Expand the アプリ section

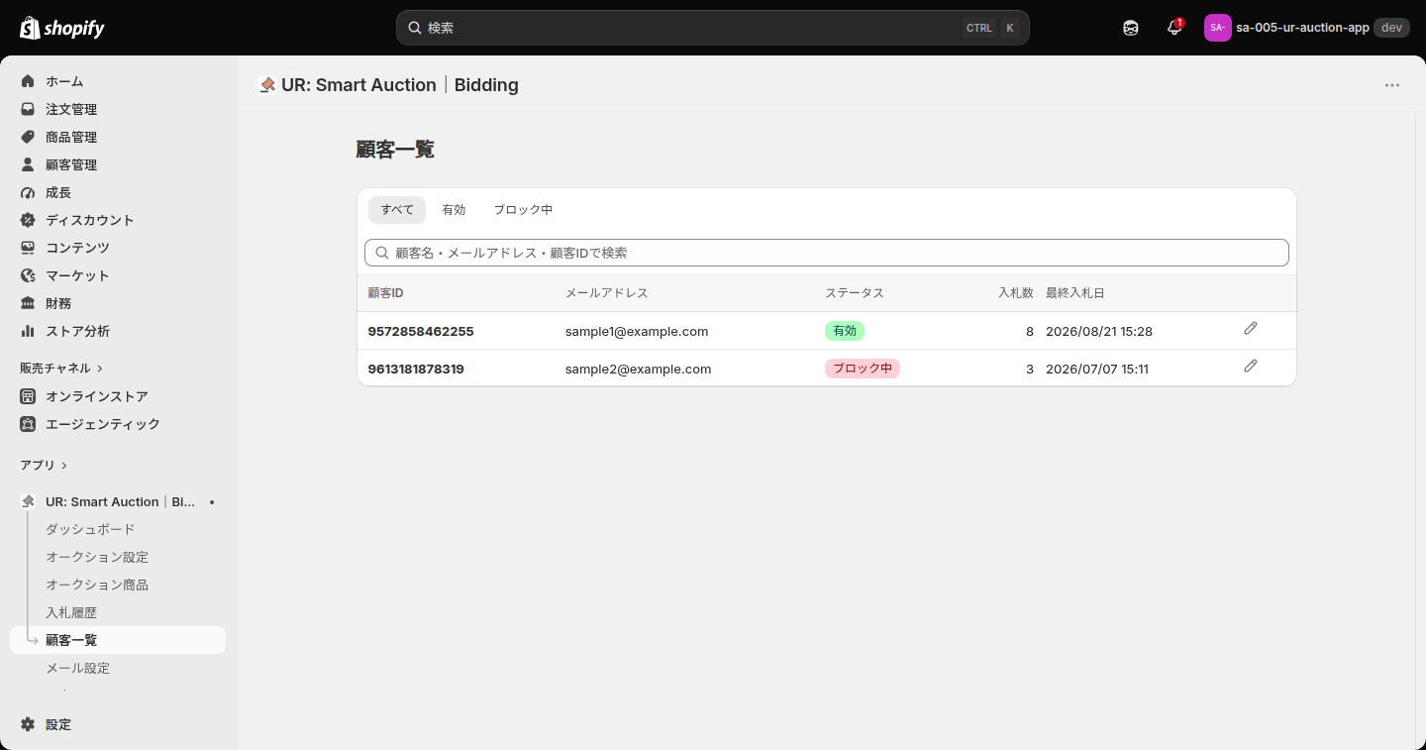(x=44, y=465)
